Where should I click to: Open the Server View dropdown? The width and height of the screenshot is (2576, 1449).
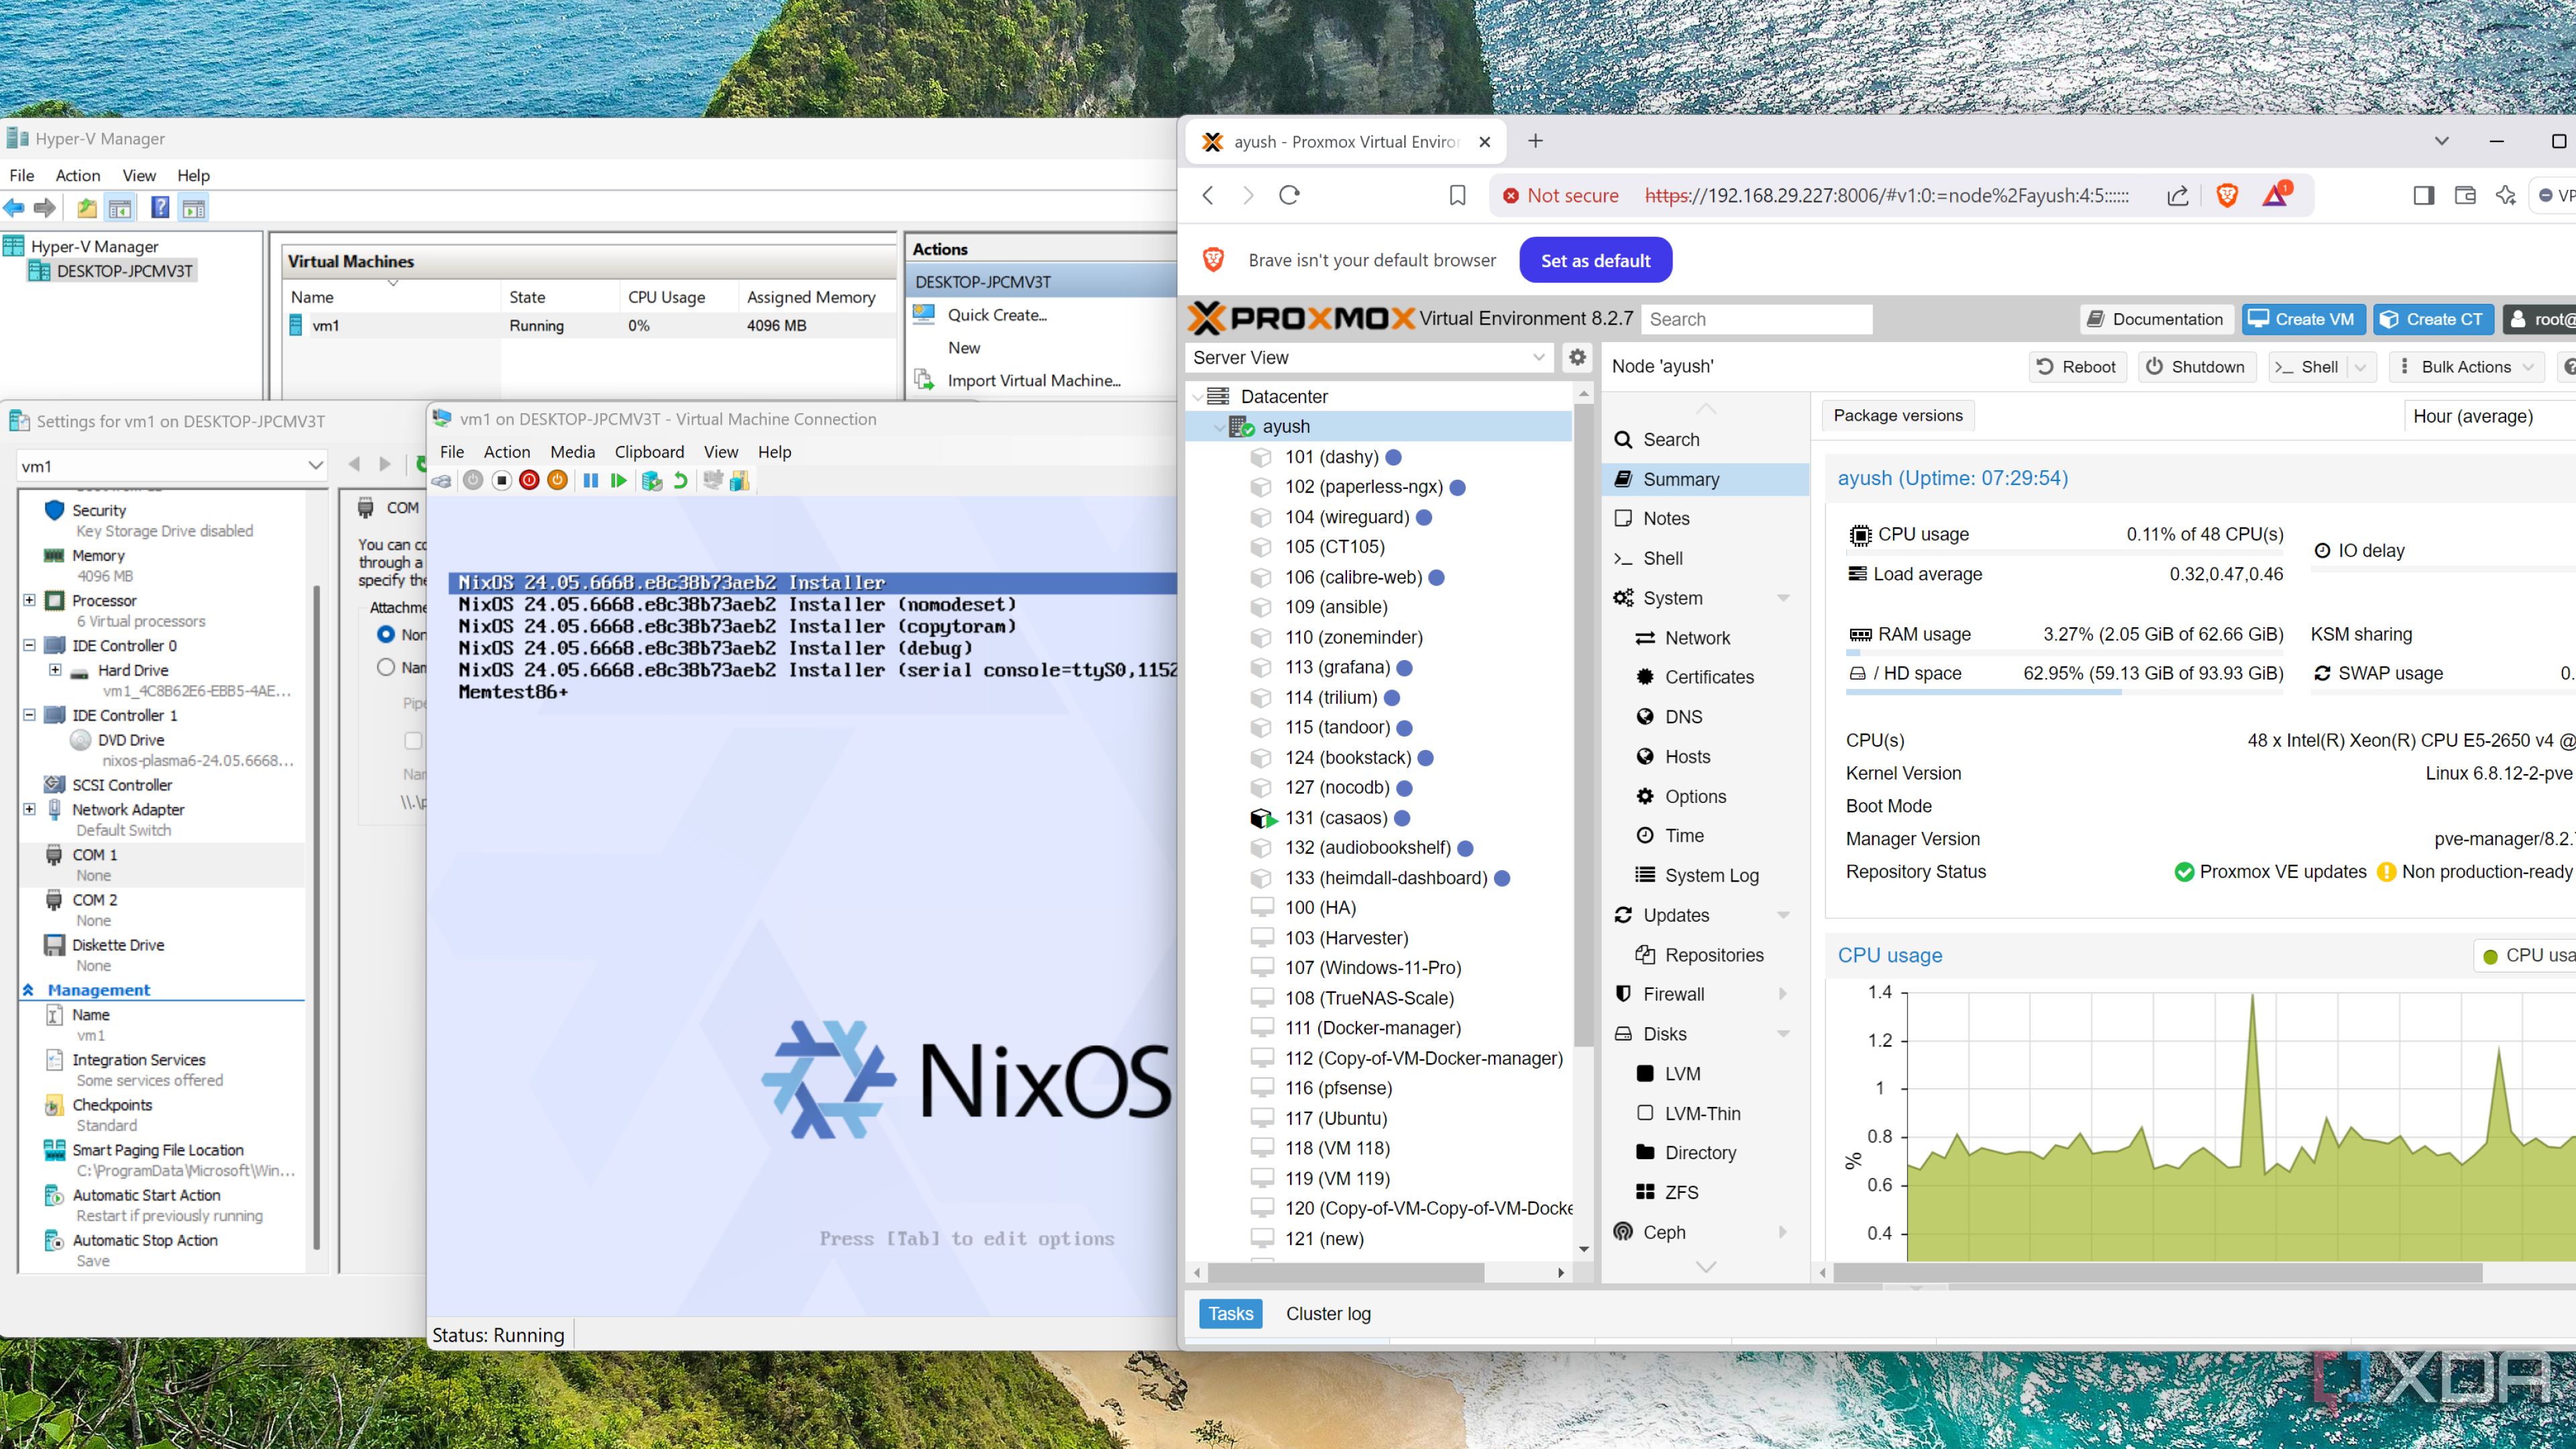click(x=1538, y=358)
